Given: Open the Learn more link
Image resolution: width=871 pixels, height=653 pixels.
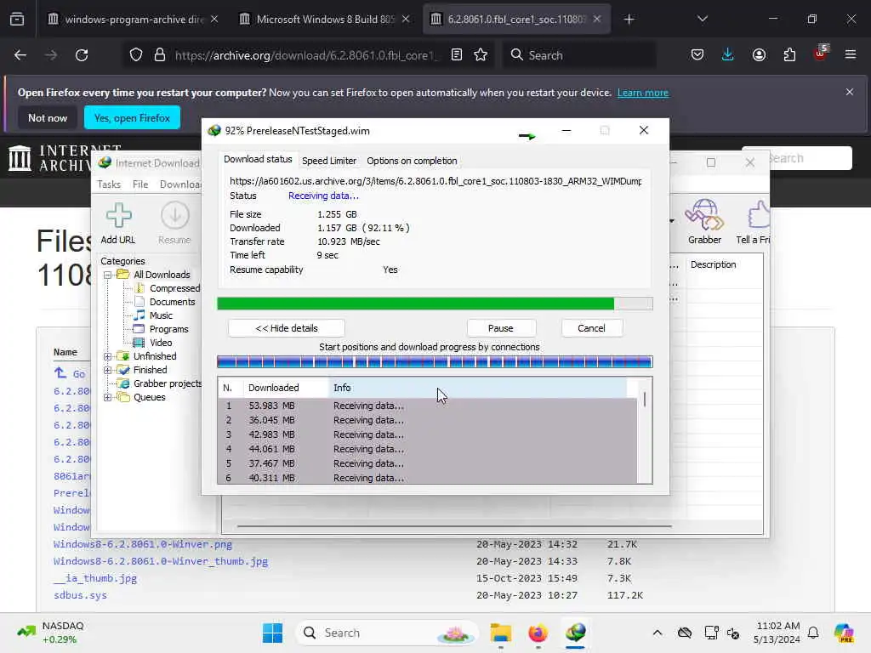Looking at the screenshot, I should click(643, 93).
